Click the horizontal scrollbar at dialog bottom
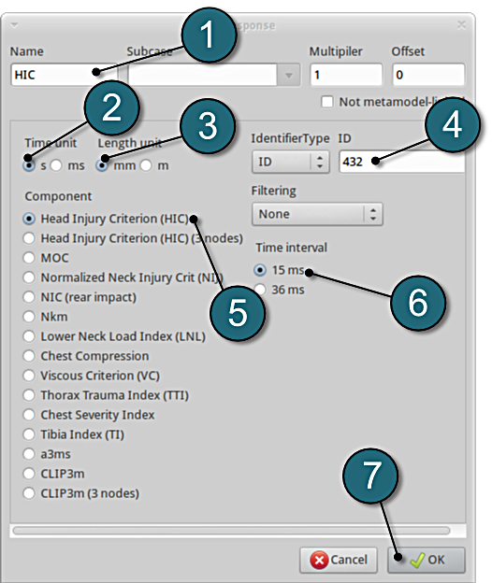492x583 pixels. [x=231, y=530]
